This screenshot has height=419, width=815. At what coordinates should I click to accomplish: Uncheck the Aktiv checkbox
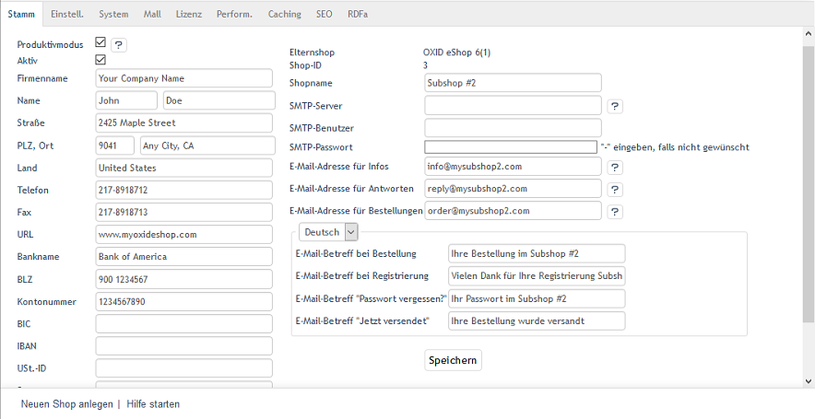pos(100,60)
